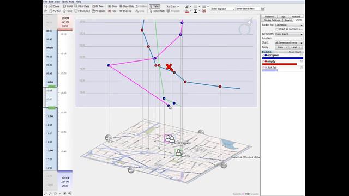Click the Show button
This screenshot has height=196, width=349.
pos(113,7)
